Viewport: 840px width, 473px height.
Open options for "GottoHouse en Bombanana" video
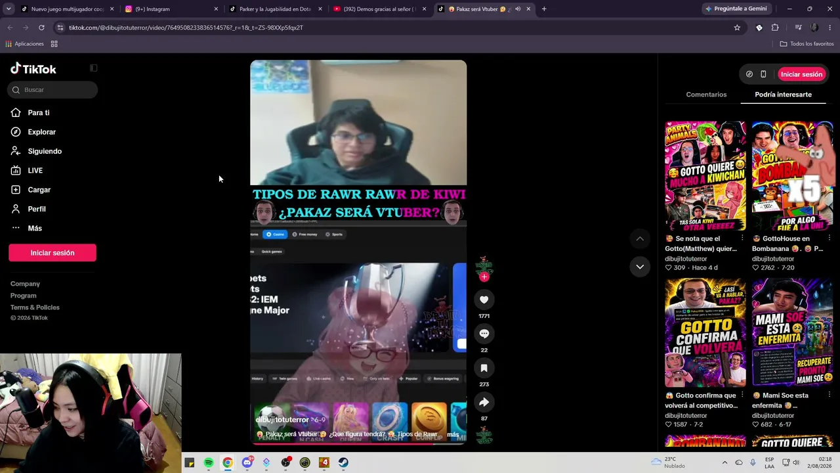point(829,238)
